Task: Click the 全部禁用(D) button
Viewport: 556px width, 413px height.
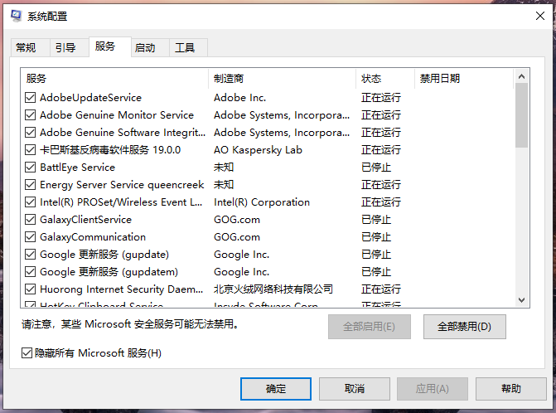Action: coord(465,327)
